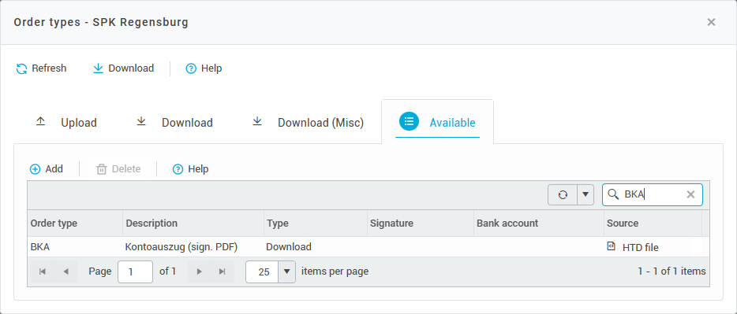737x314 pixels.
Task: Switch to the Upload tab
Action: [66, 122]
